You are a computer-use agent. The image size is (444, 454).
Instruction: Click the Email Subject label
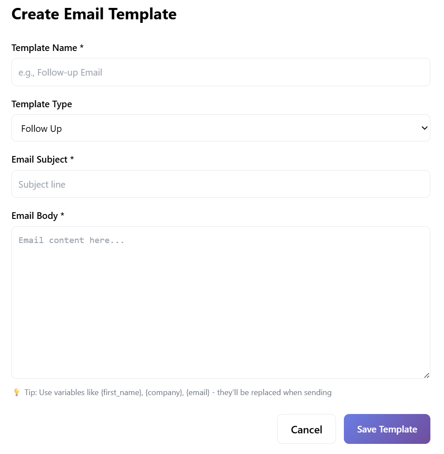click(x=40, y=160)
